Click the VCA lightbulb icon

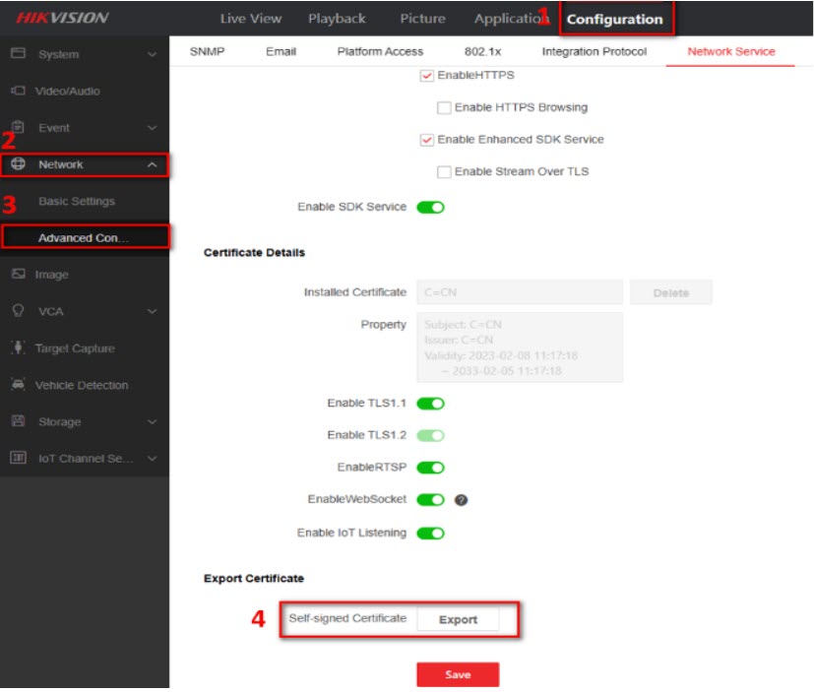pyautogui.click(x=18, y=311)
